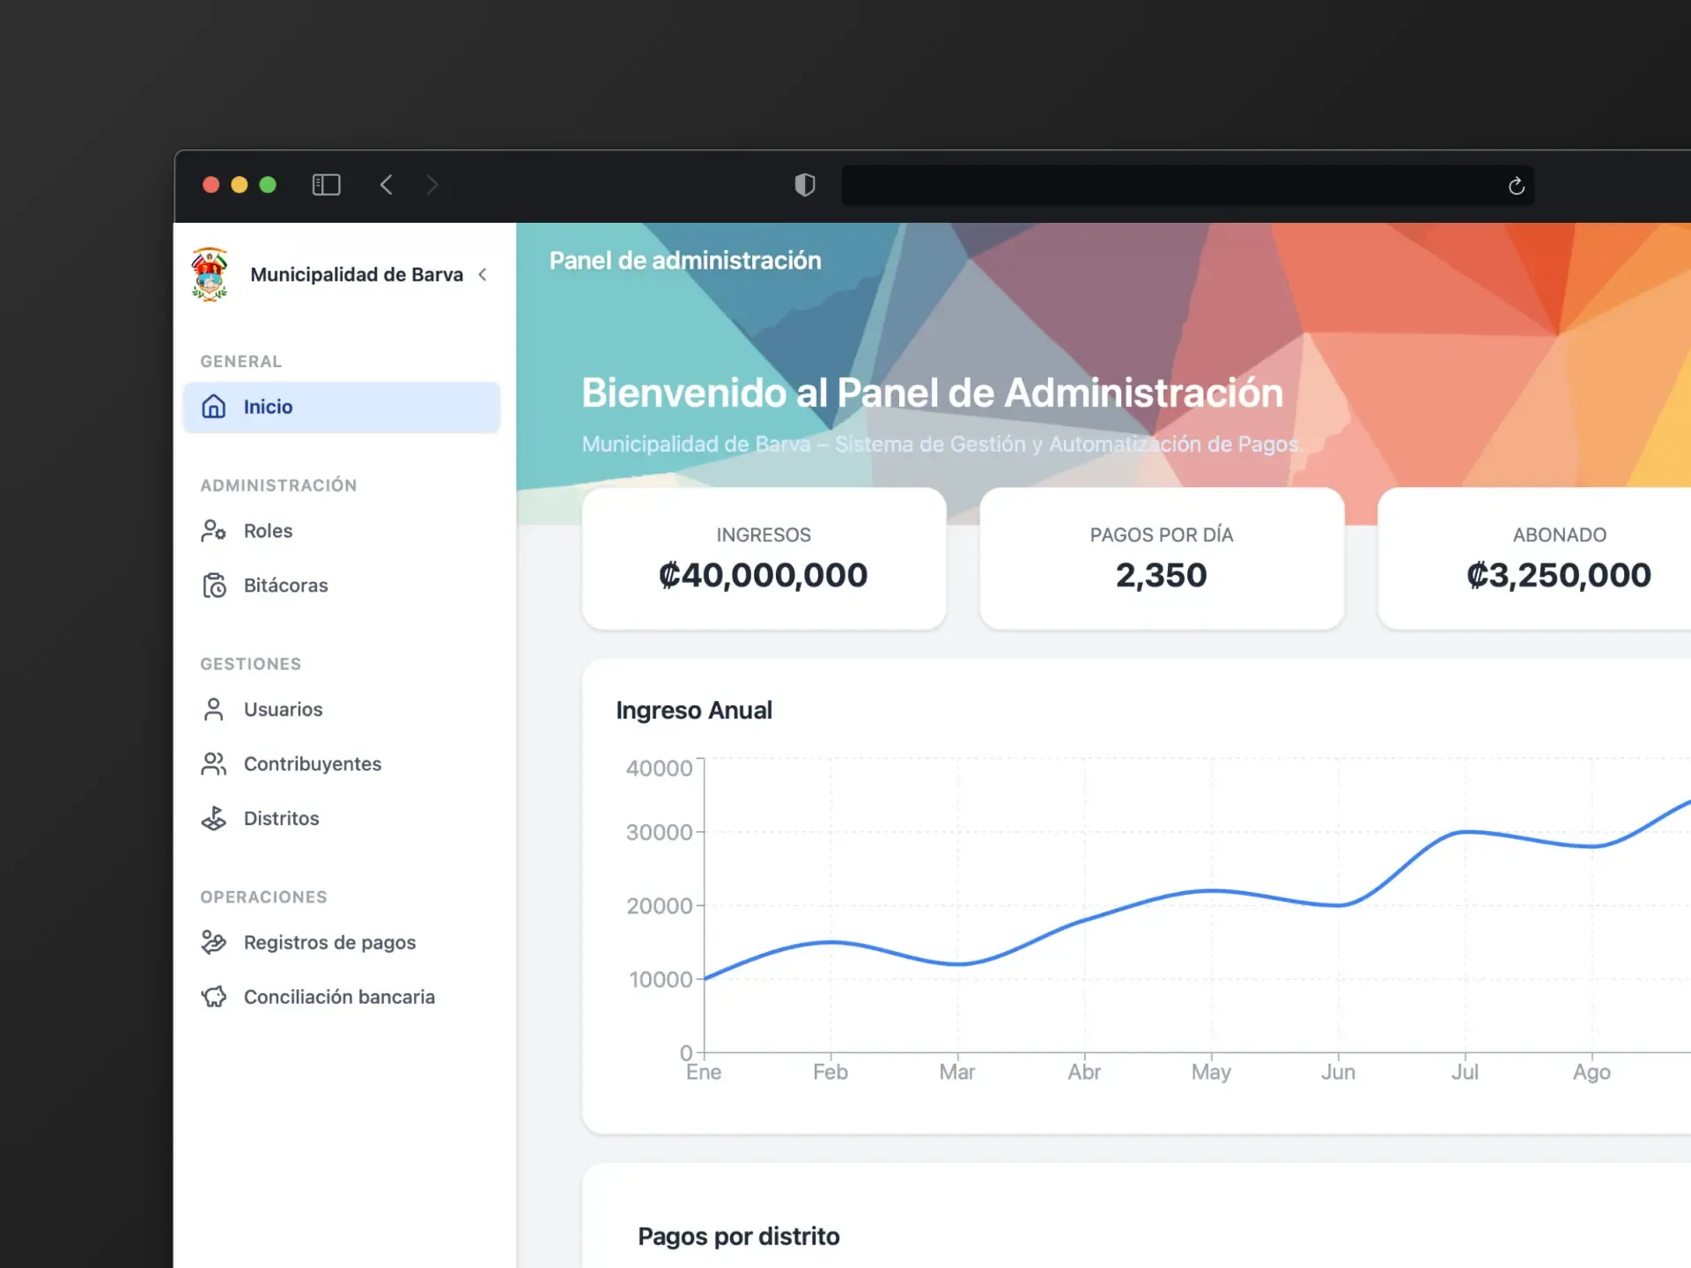The width and height of the screenshot is (1691, 1268).
Task: Select the Inicio home icon
Action: pyautogui.click(x=213, y=406)
